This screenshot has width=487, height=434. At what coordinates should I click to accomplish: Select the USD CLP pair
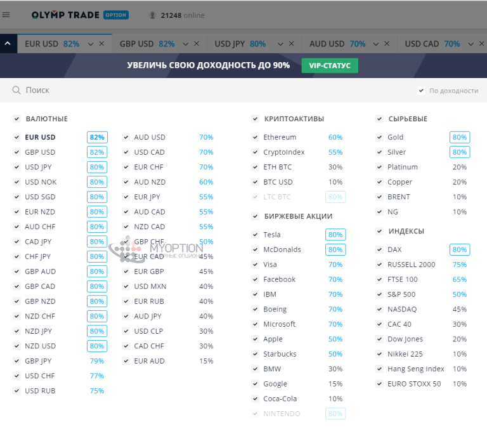click(x=148, y=331)
